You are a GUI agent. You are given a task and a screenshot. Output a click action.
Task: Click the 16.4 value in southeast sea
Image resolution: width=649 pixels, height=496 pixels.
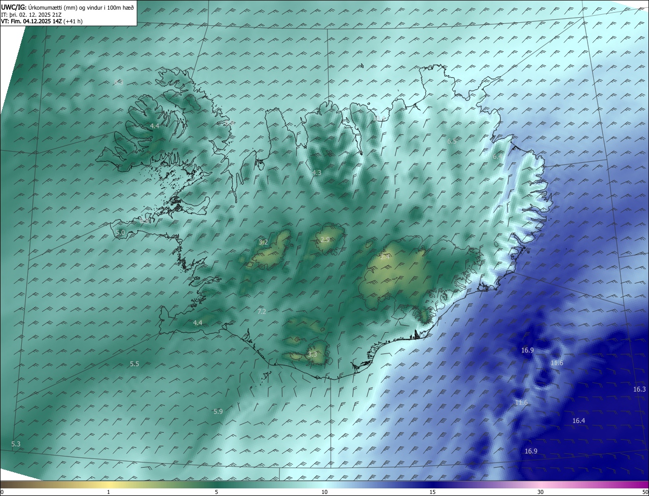click(x=579, y=421)
